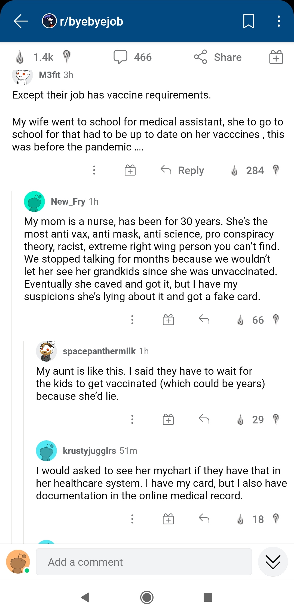Award New_Fry's comment
The width and height of the screenshot is (294, 615).
coord(168,320)
